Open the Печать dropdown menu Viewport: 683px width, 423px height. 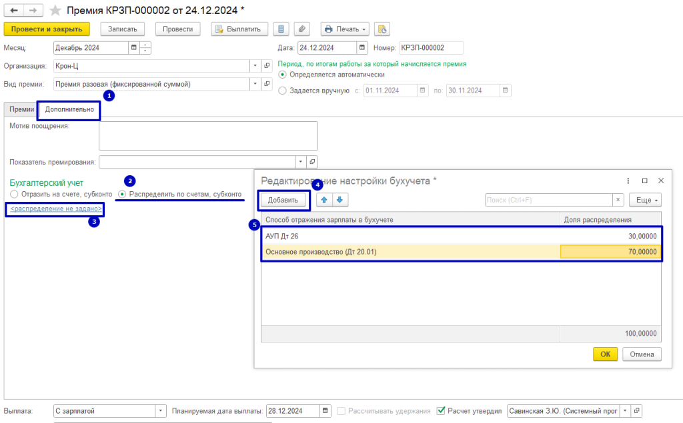[345, 29]
